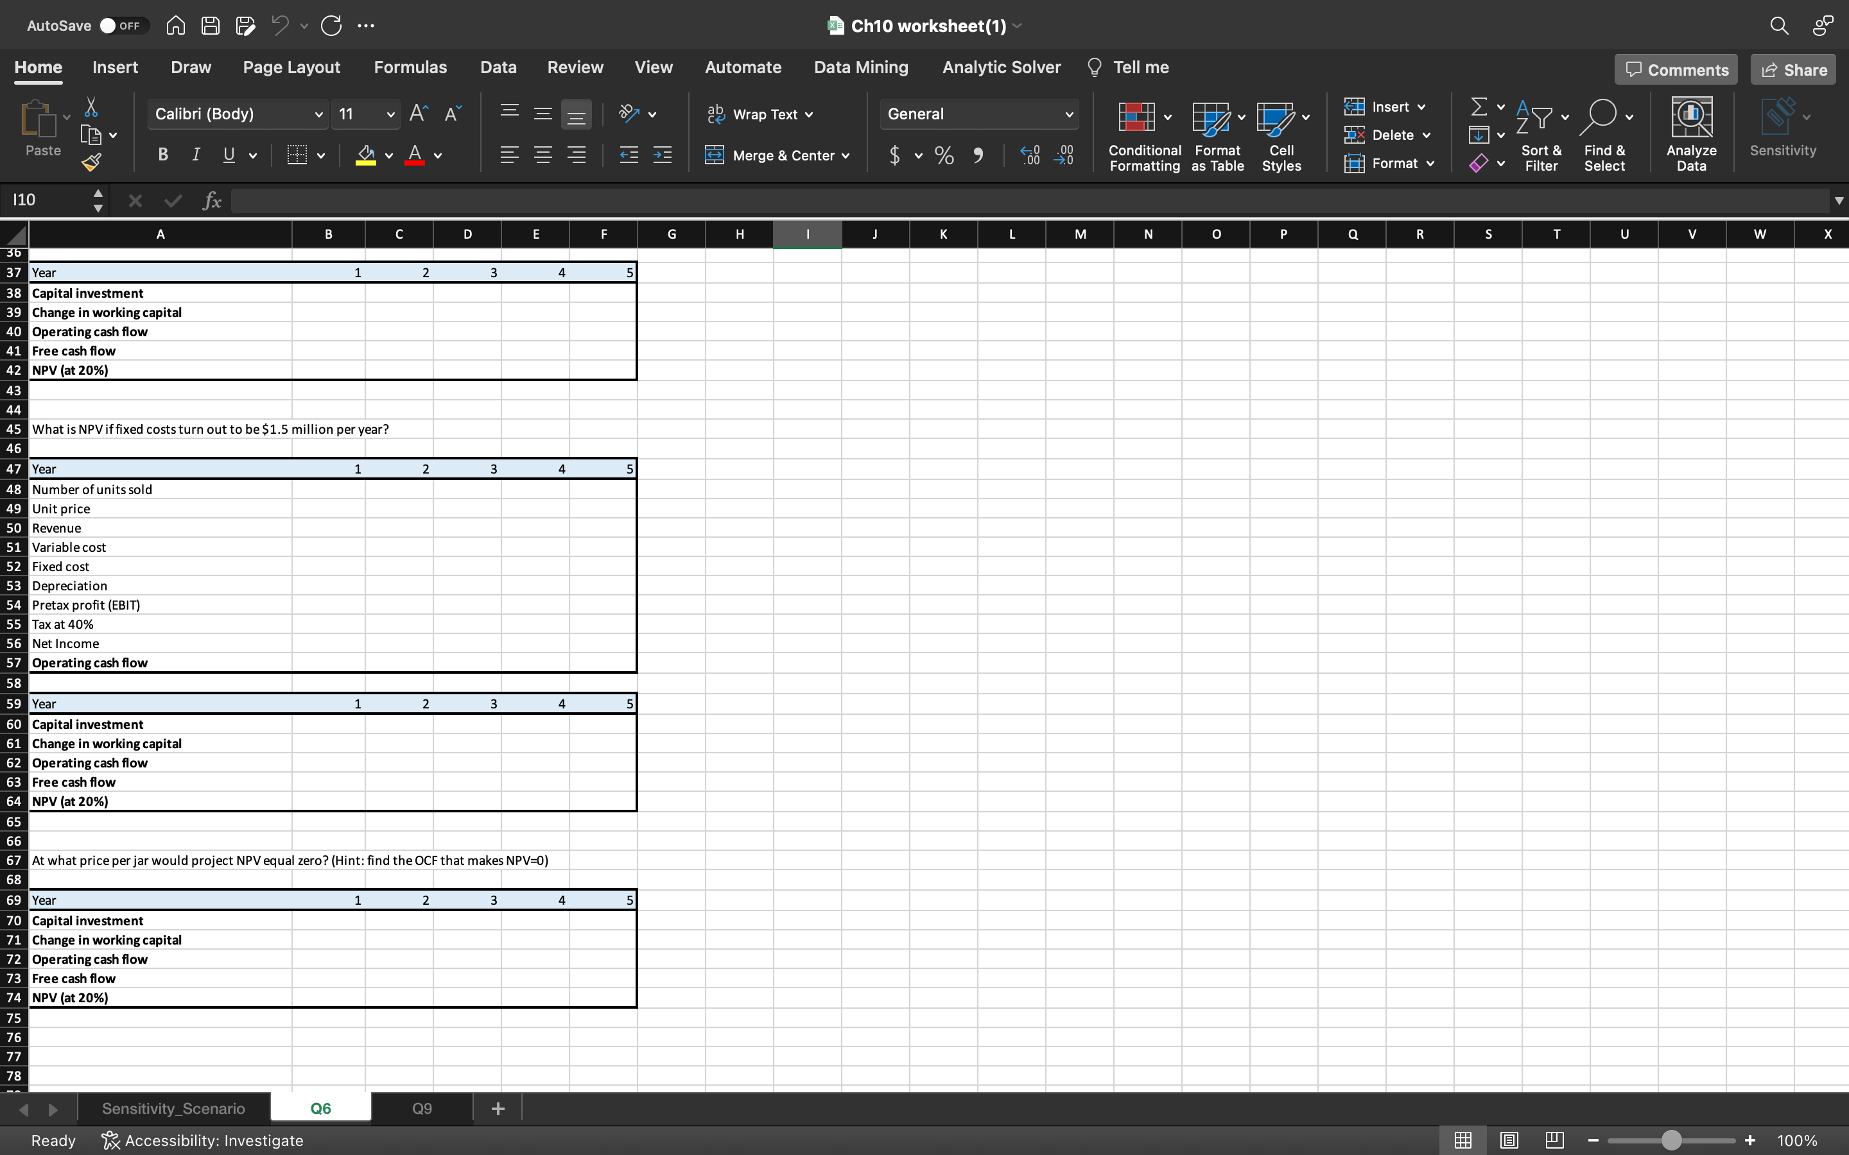
Task: Toggle center horizontal alignment
Action: [543, 155]
